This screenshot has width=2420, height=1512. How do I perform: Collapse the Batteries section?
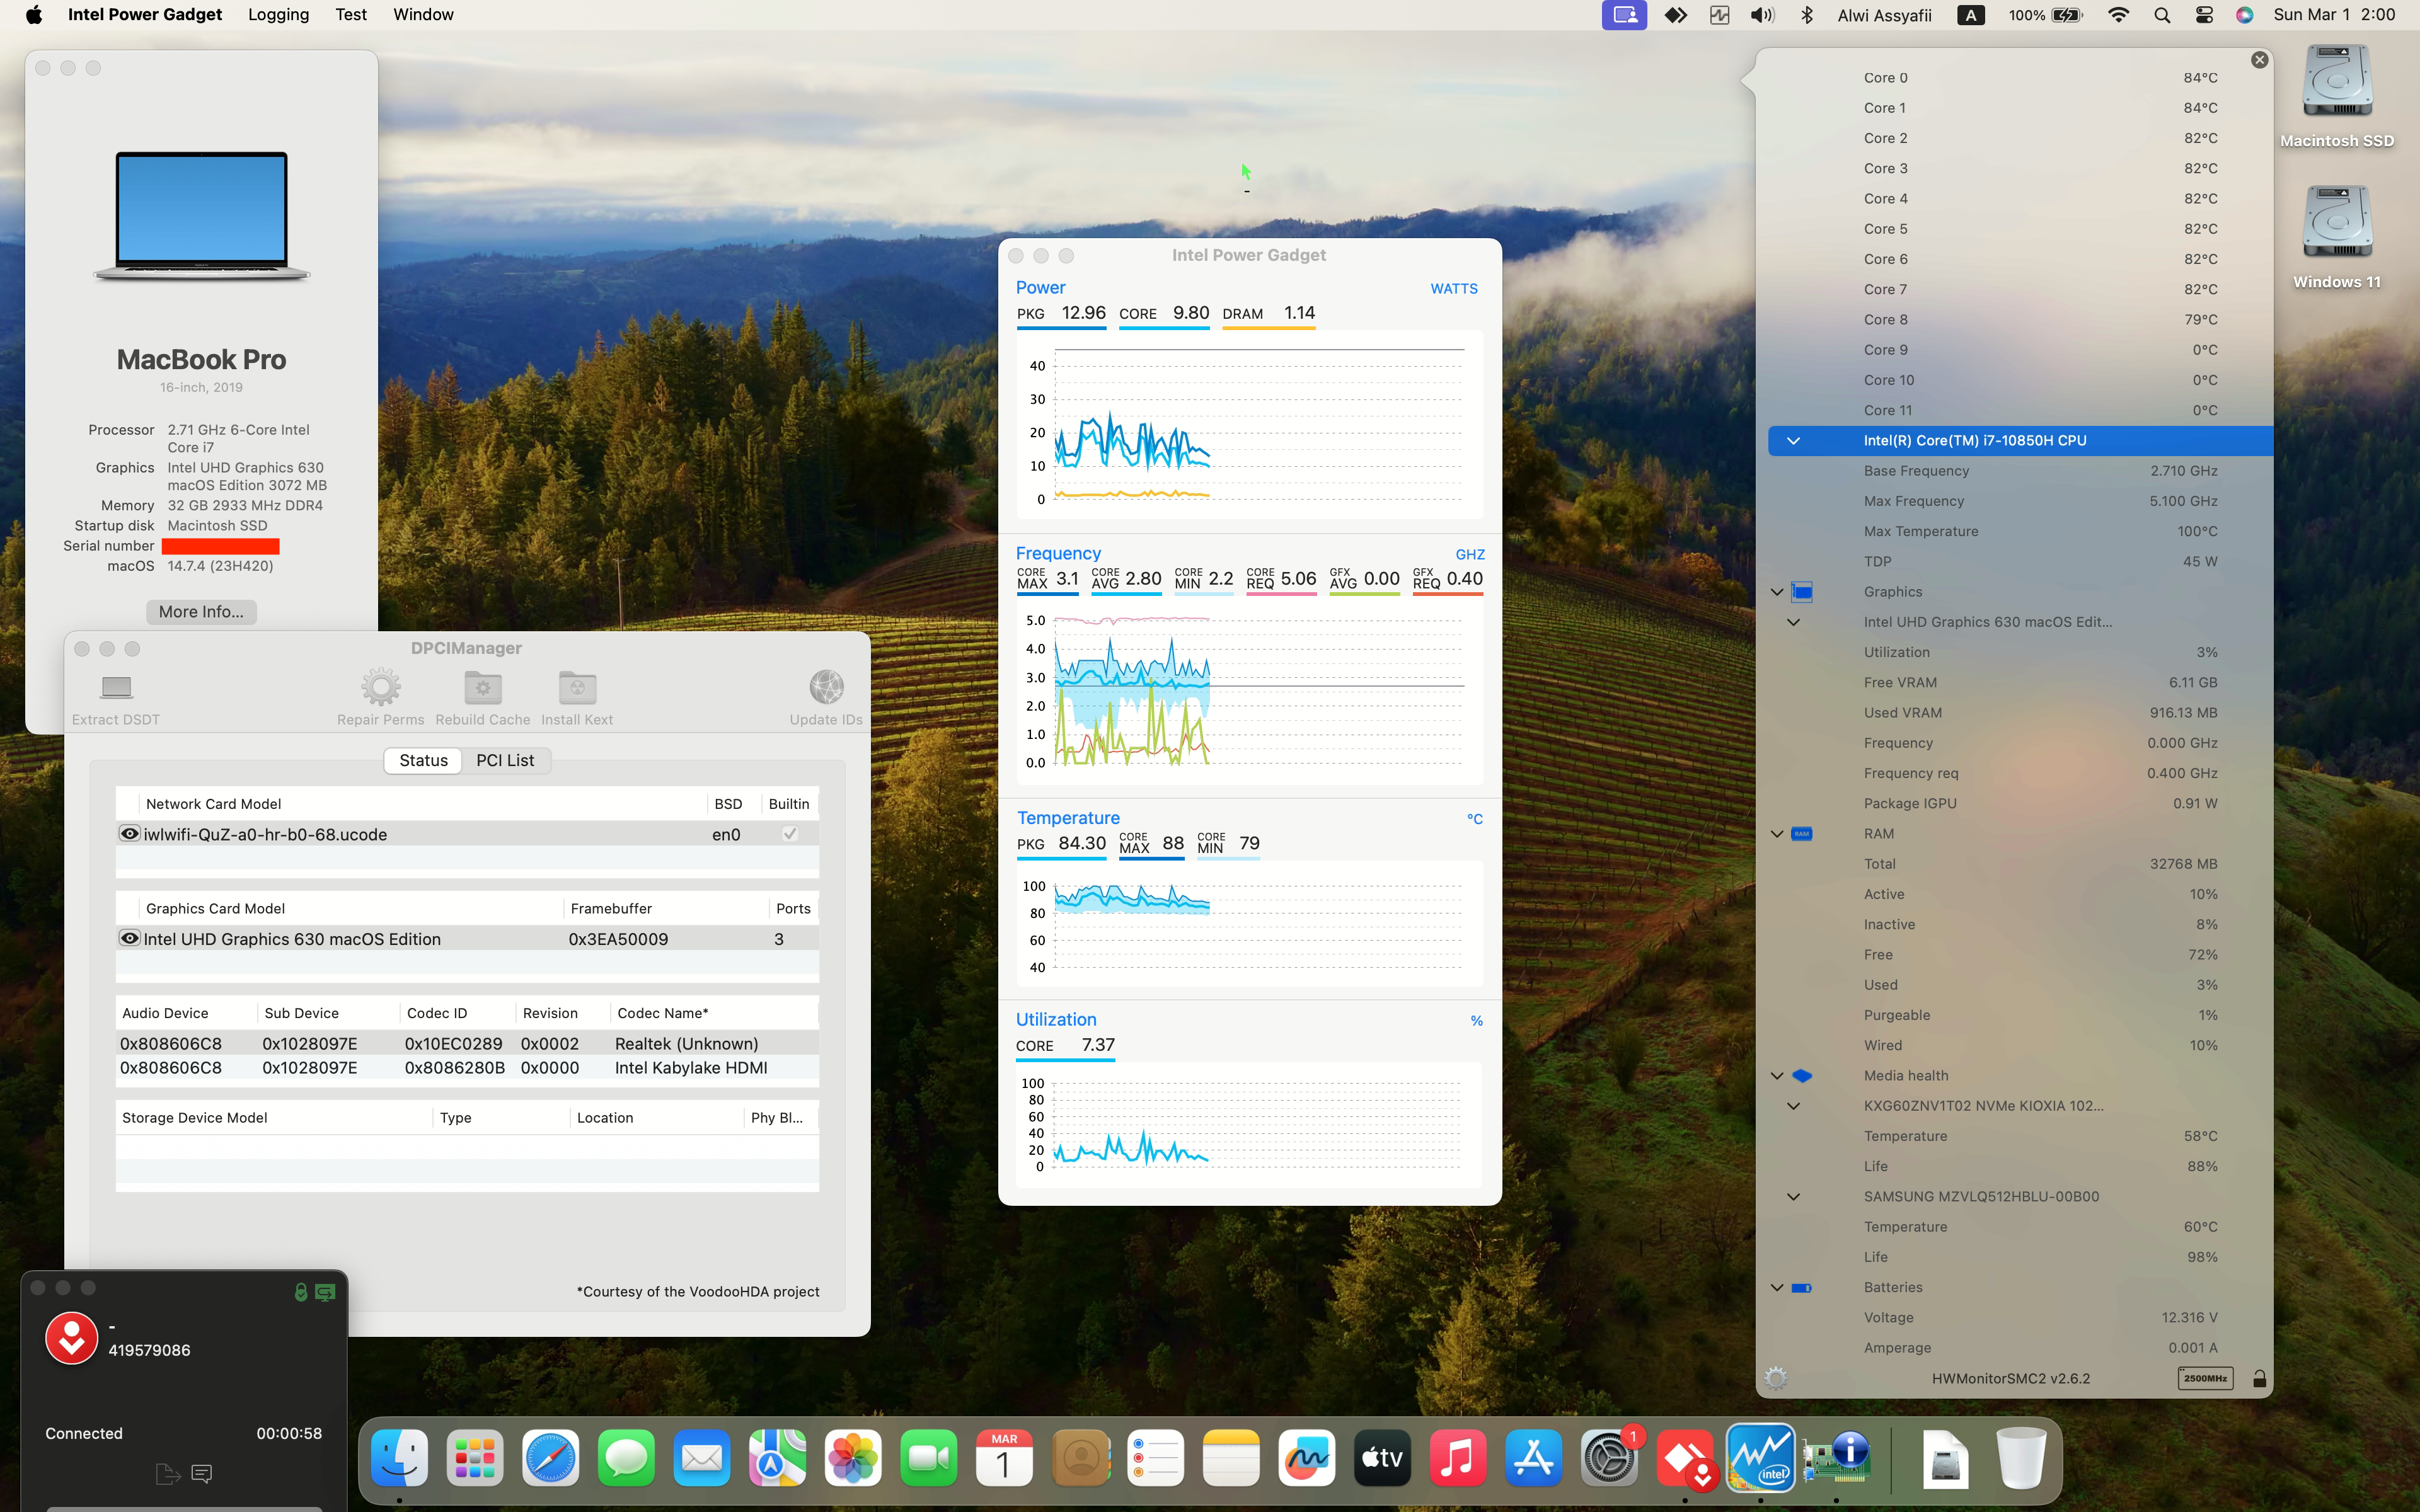pos(1777,1288)
